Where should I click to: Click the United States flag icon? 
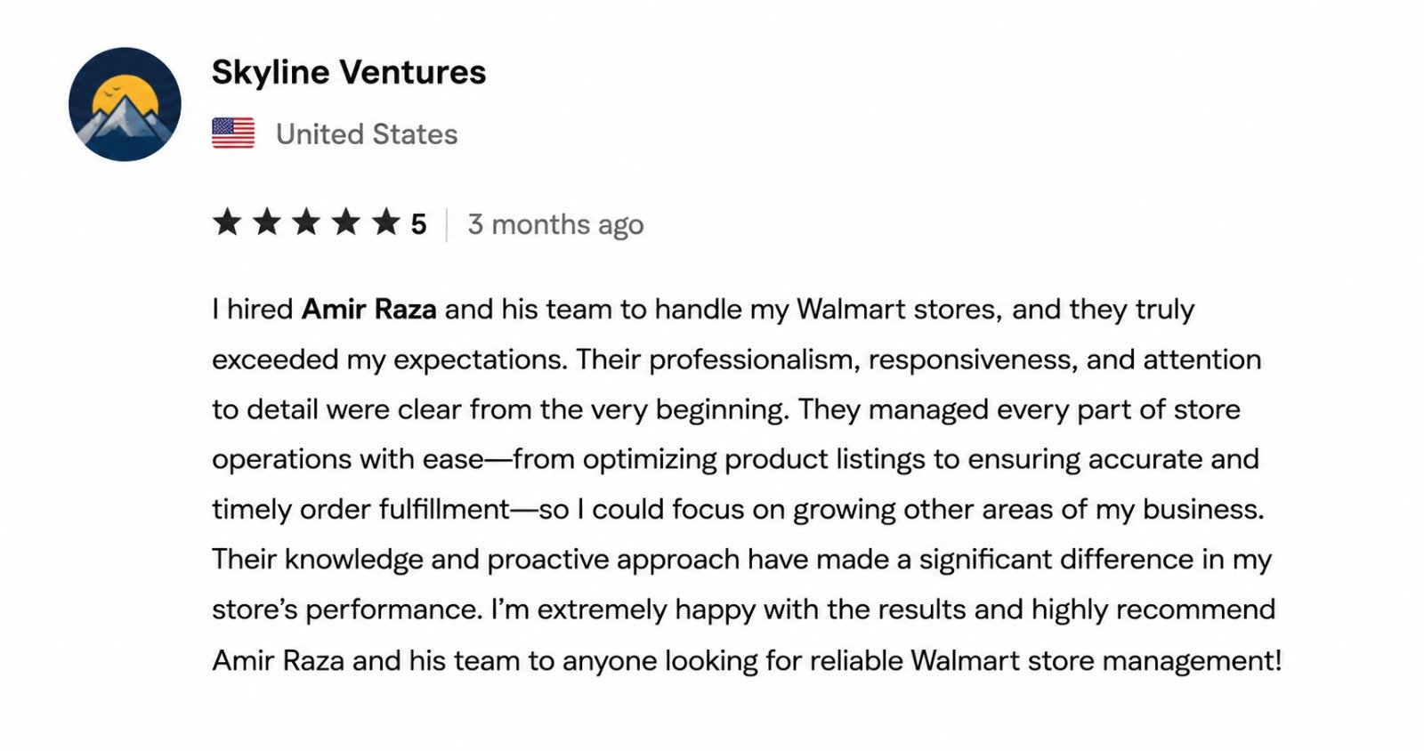(x=233, y=133)
